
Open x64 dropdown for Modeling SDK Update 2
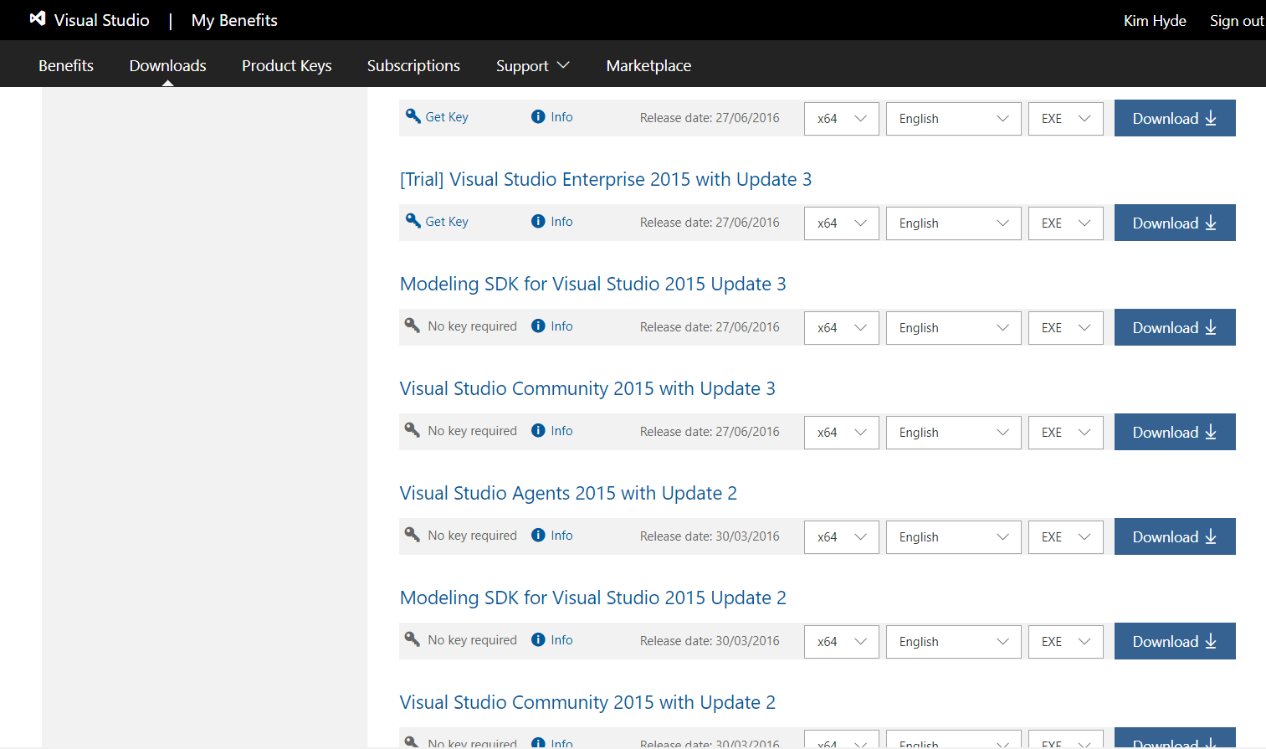842,642
